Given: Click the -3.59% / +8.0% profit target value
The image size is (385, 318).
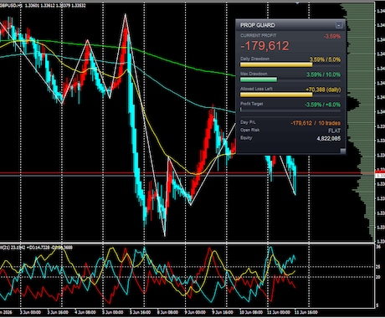Looking at the screenshot, I should (322, 105).
